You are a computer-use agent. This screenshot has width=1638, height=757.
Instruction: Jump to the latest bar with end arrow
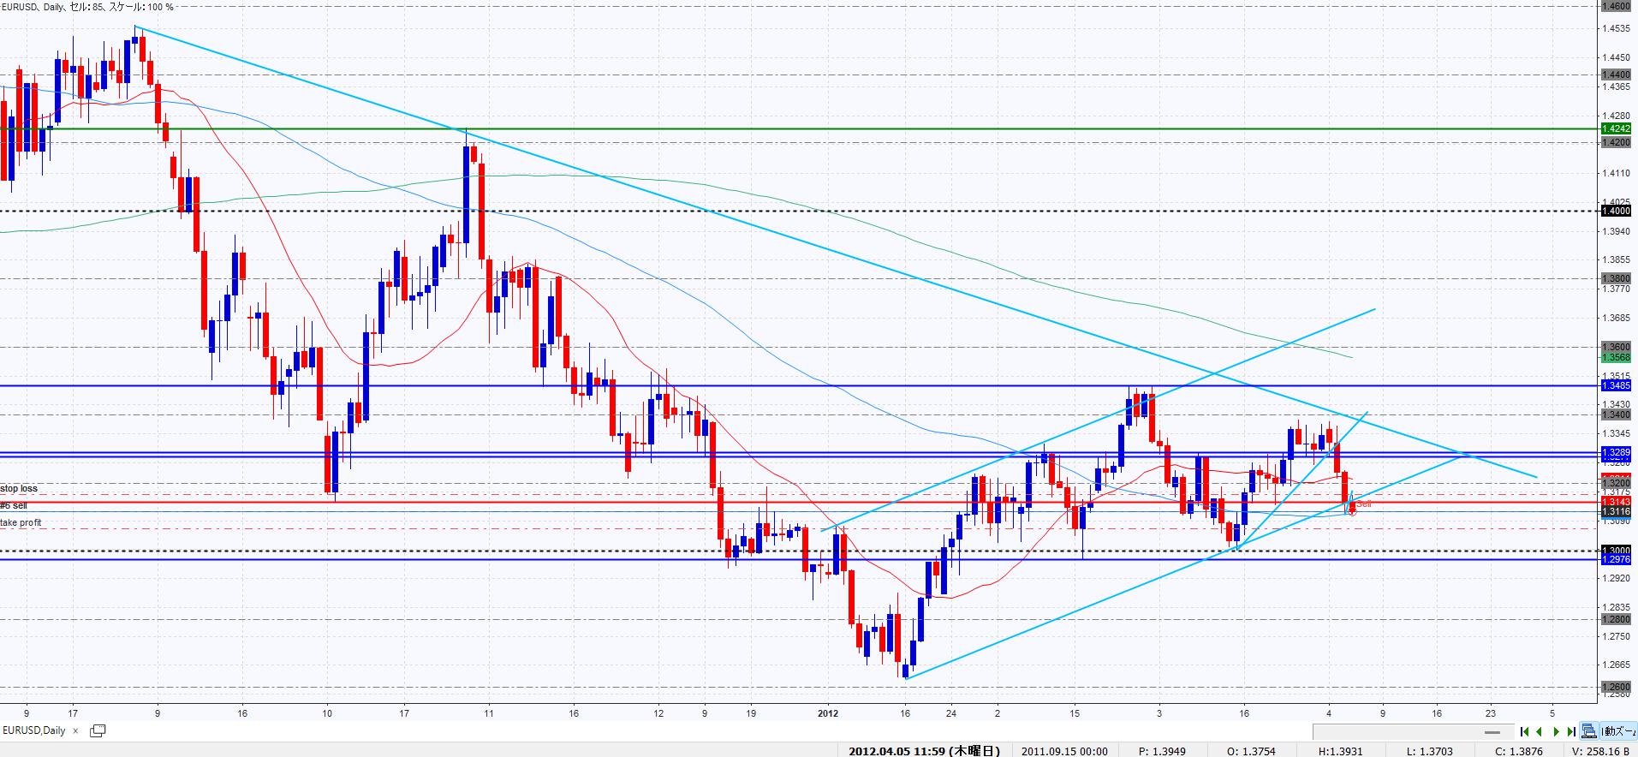click(x=1571, y=731)
